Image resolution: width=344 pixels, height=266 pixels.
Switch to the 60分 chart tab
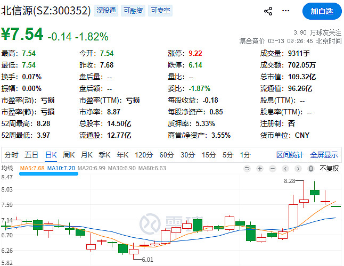167,155
